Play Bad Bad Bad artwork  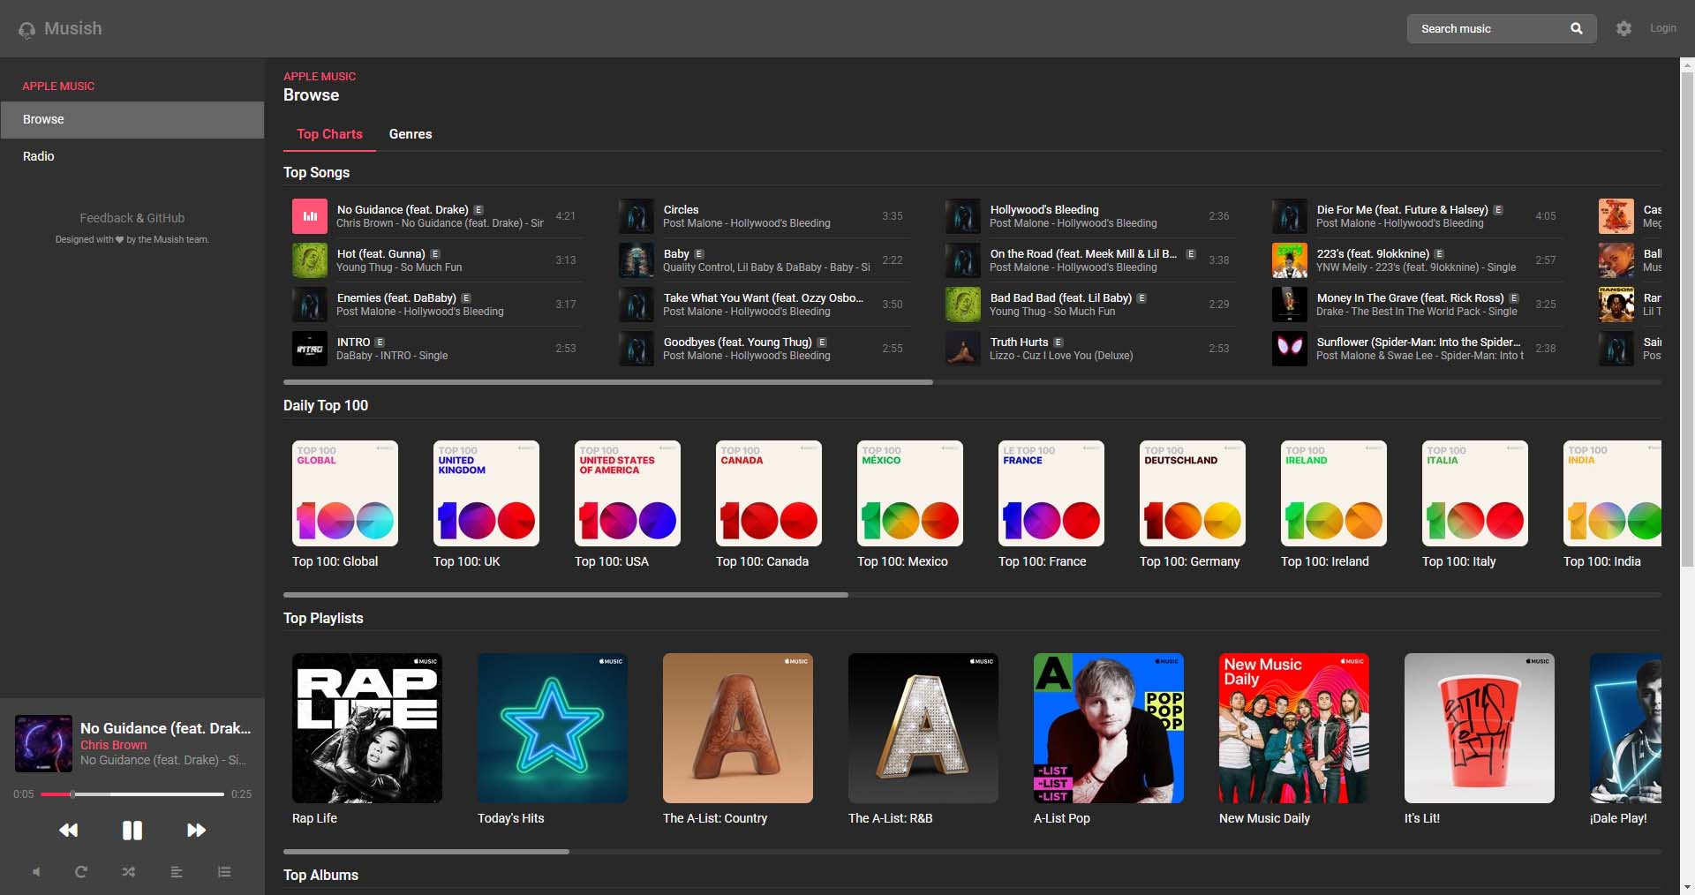point(963,305)
